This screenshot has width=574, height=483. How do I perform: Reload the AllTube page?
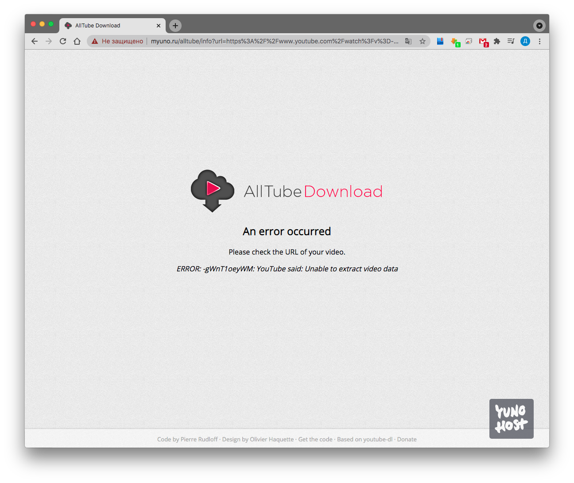(x=63, y=41)
